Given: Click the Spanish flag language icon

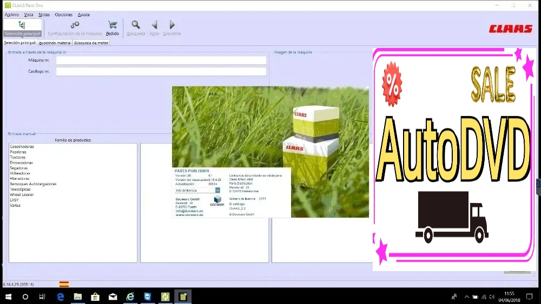Looking at the screenshot, I should coord(64,285).
